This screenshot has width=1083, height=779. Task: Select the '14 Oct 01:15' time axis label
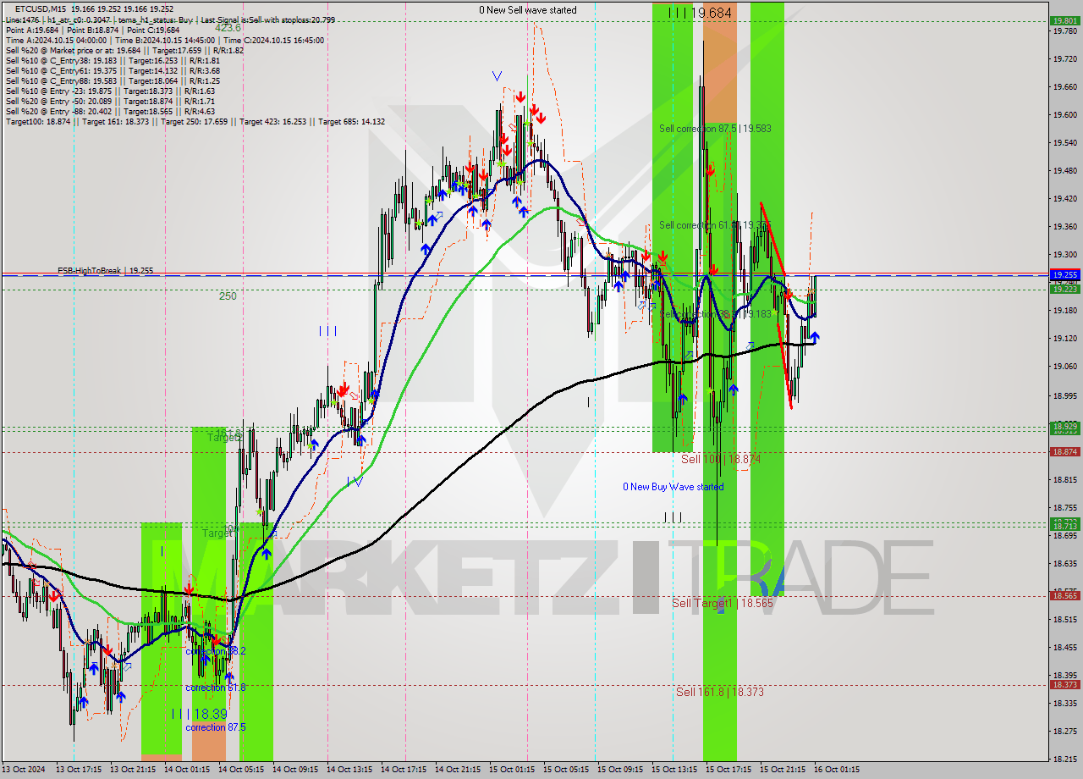[186, 770]
